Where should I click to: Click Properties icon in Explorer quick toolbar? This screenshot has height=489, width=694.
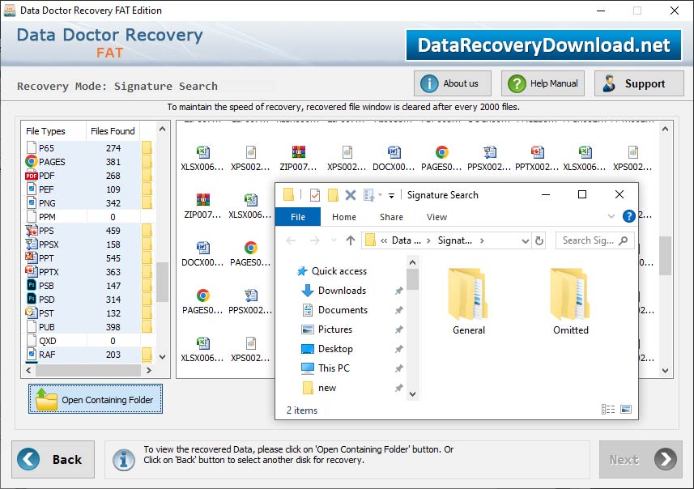point(315,195)
